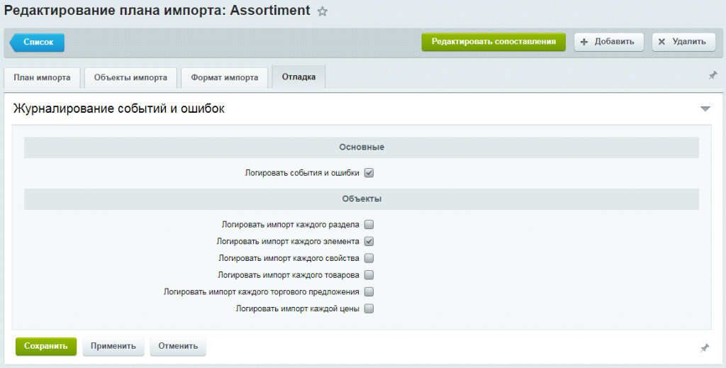
Task: Click the favorites star next to the title
Action: tap(323, 11)
